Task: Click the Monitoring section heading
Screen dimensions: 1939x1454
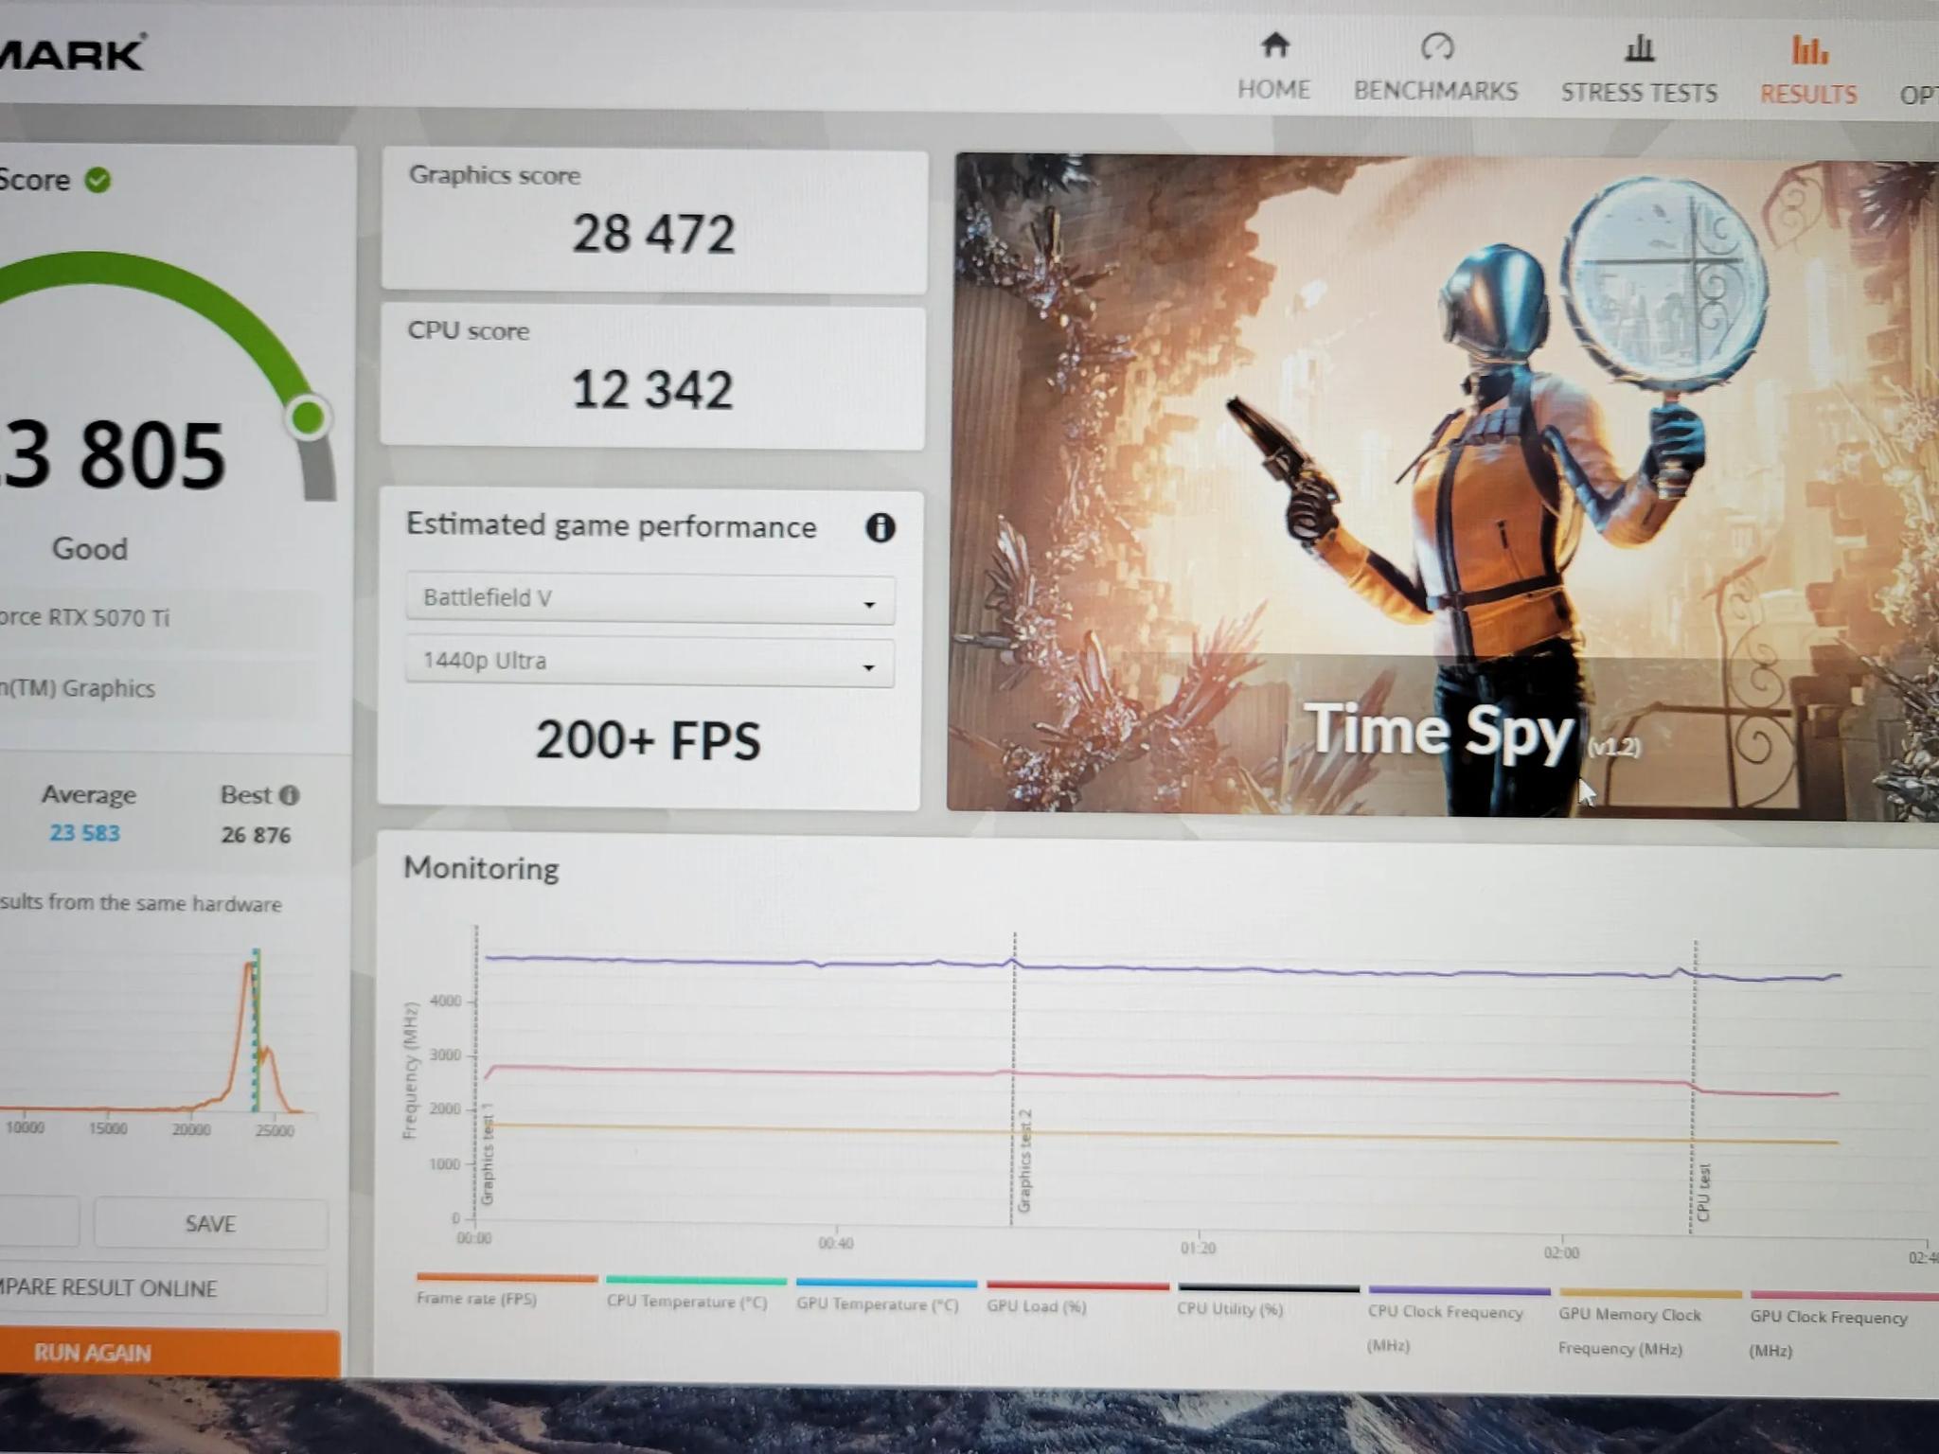Action: (x=481, y=869)
